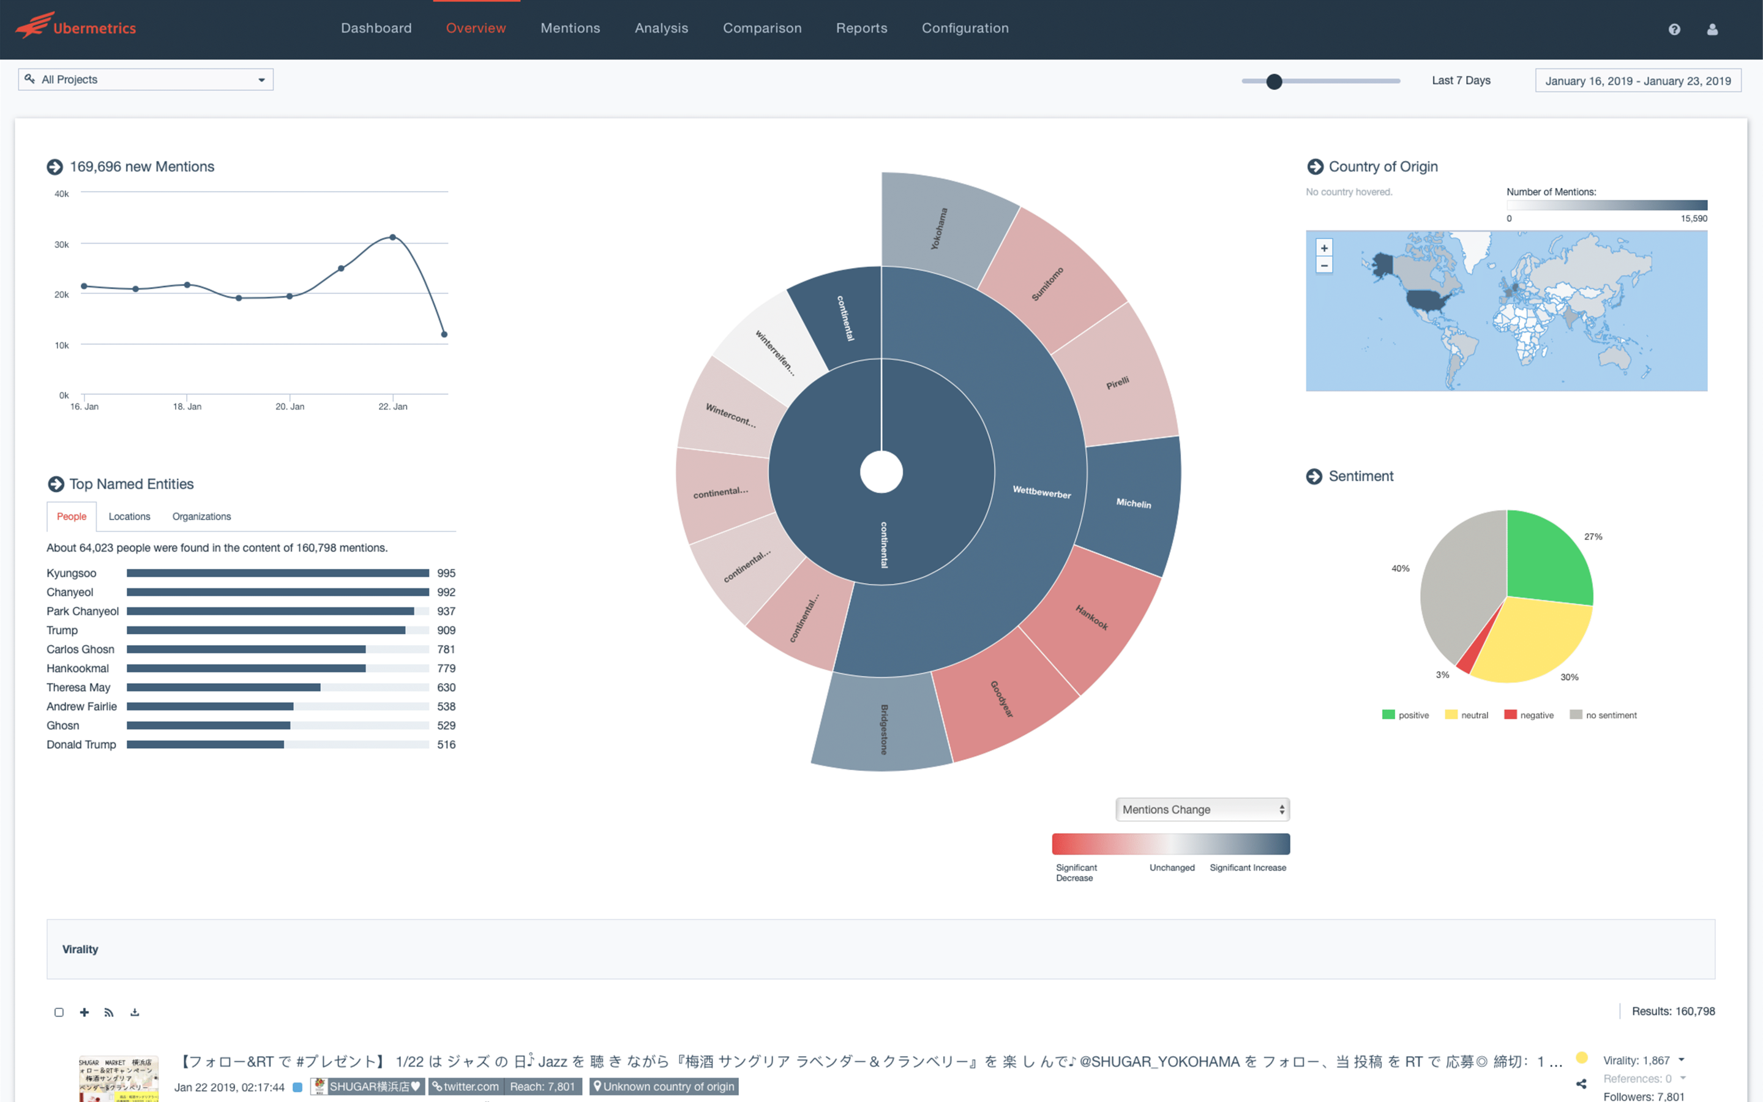Screen dimensions: 1763x1102
Task: Click the download export icon above results
Action: coord(135,1011)
